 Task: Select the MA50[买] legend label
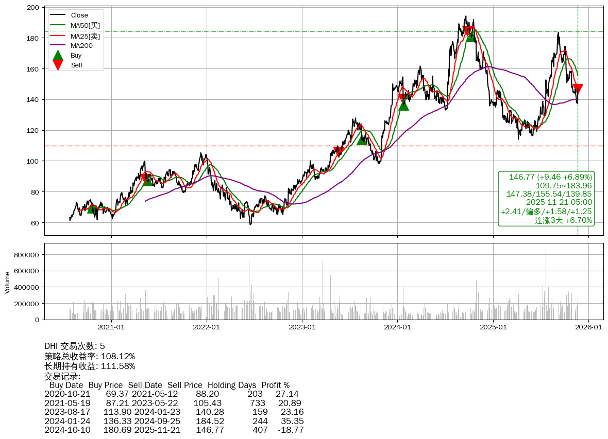point(85,25)
